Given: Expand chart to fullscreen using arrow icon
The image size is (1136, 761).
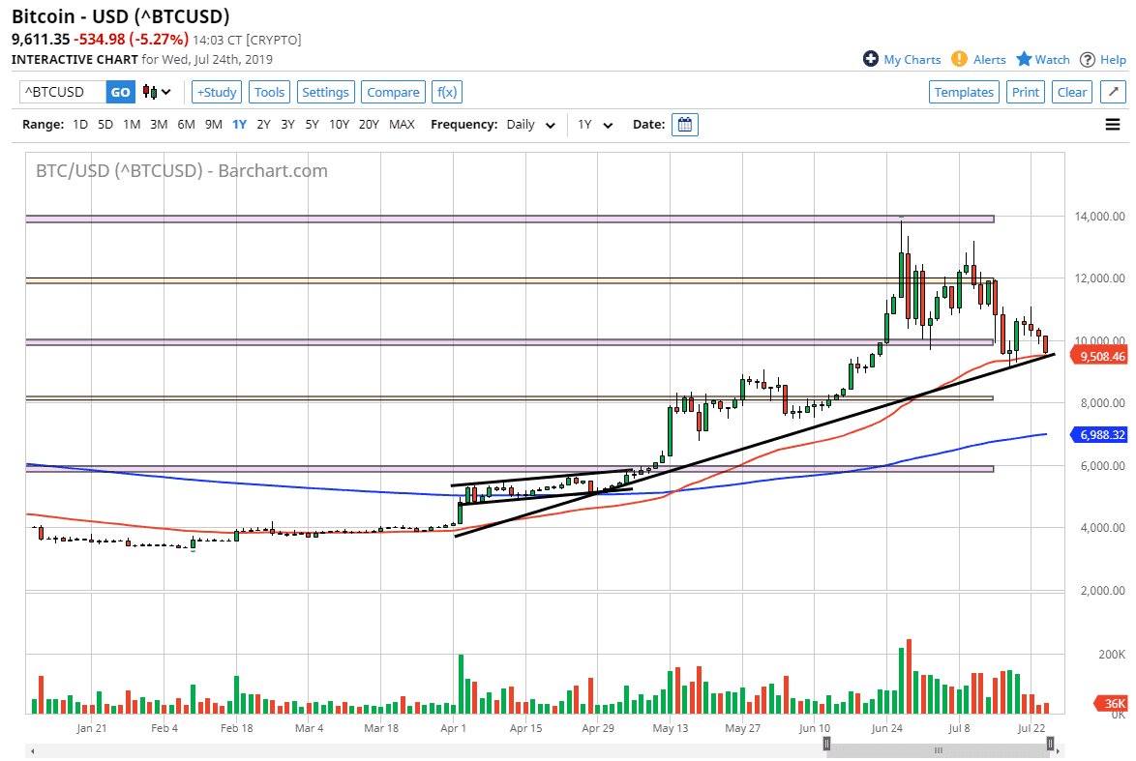Looking at the screenshot, I should point(1113,92).
